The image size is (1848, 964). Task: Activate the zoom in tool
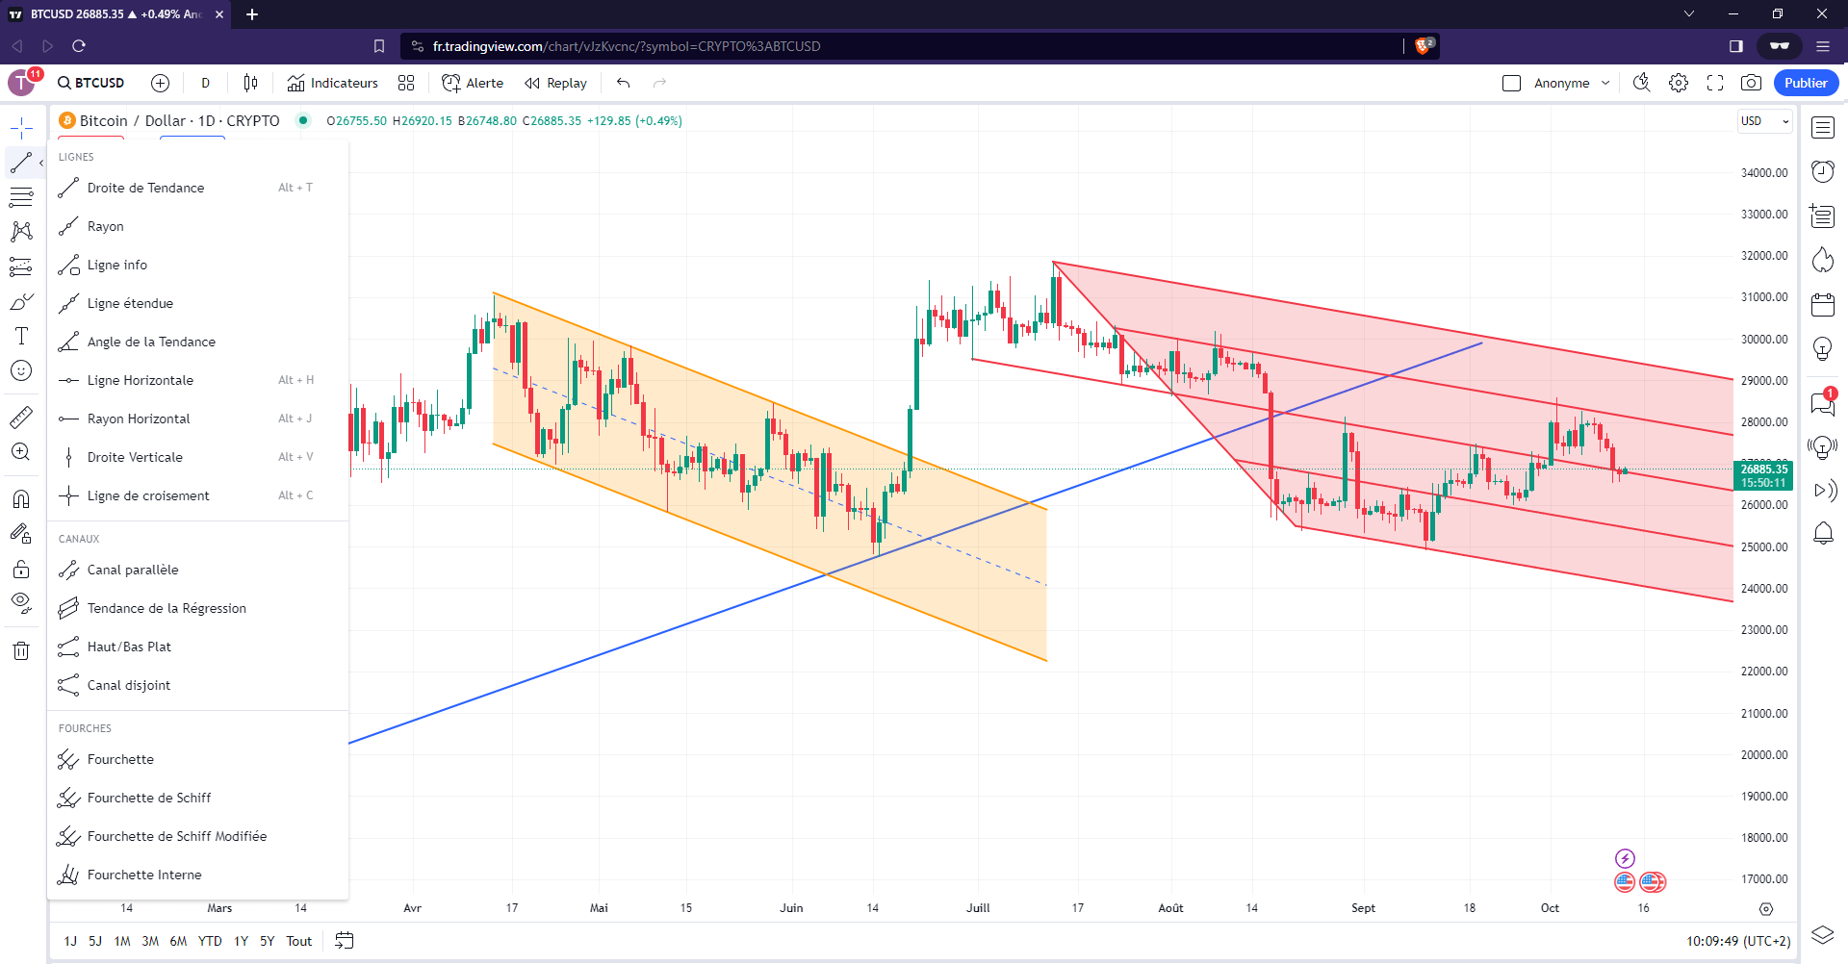coord(21,451)
